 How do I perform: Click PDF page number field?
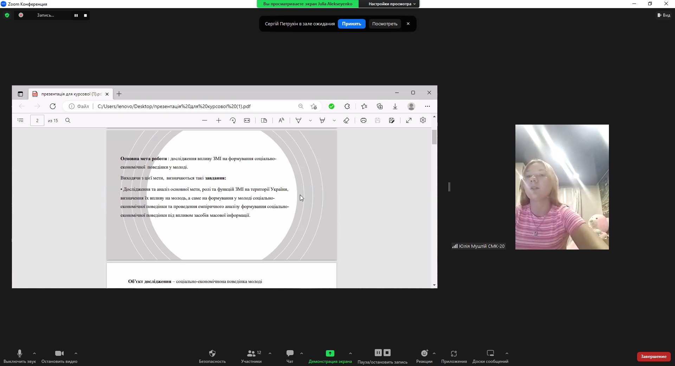37,120
